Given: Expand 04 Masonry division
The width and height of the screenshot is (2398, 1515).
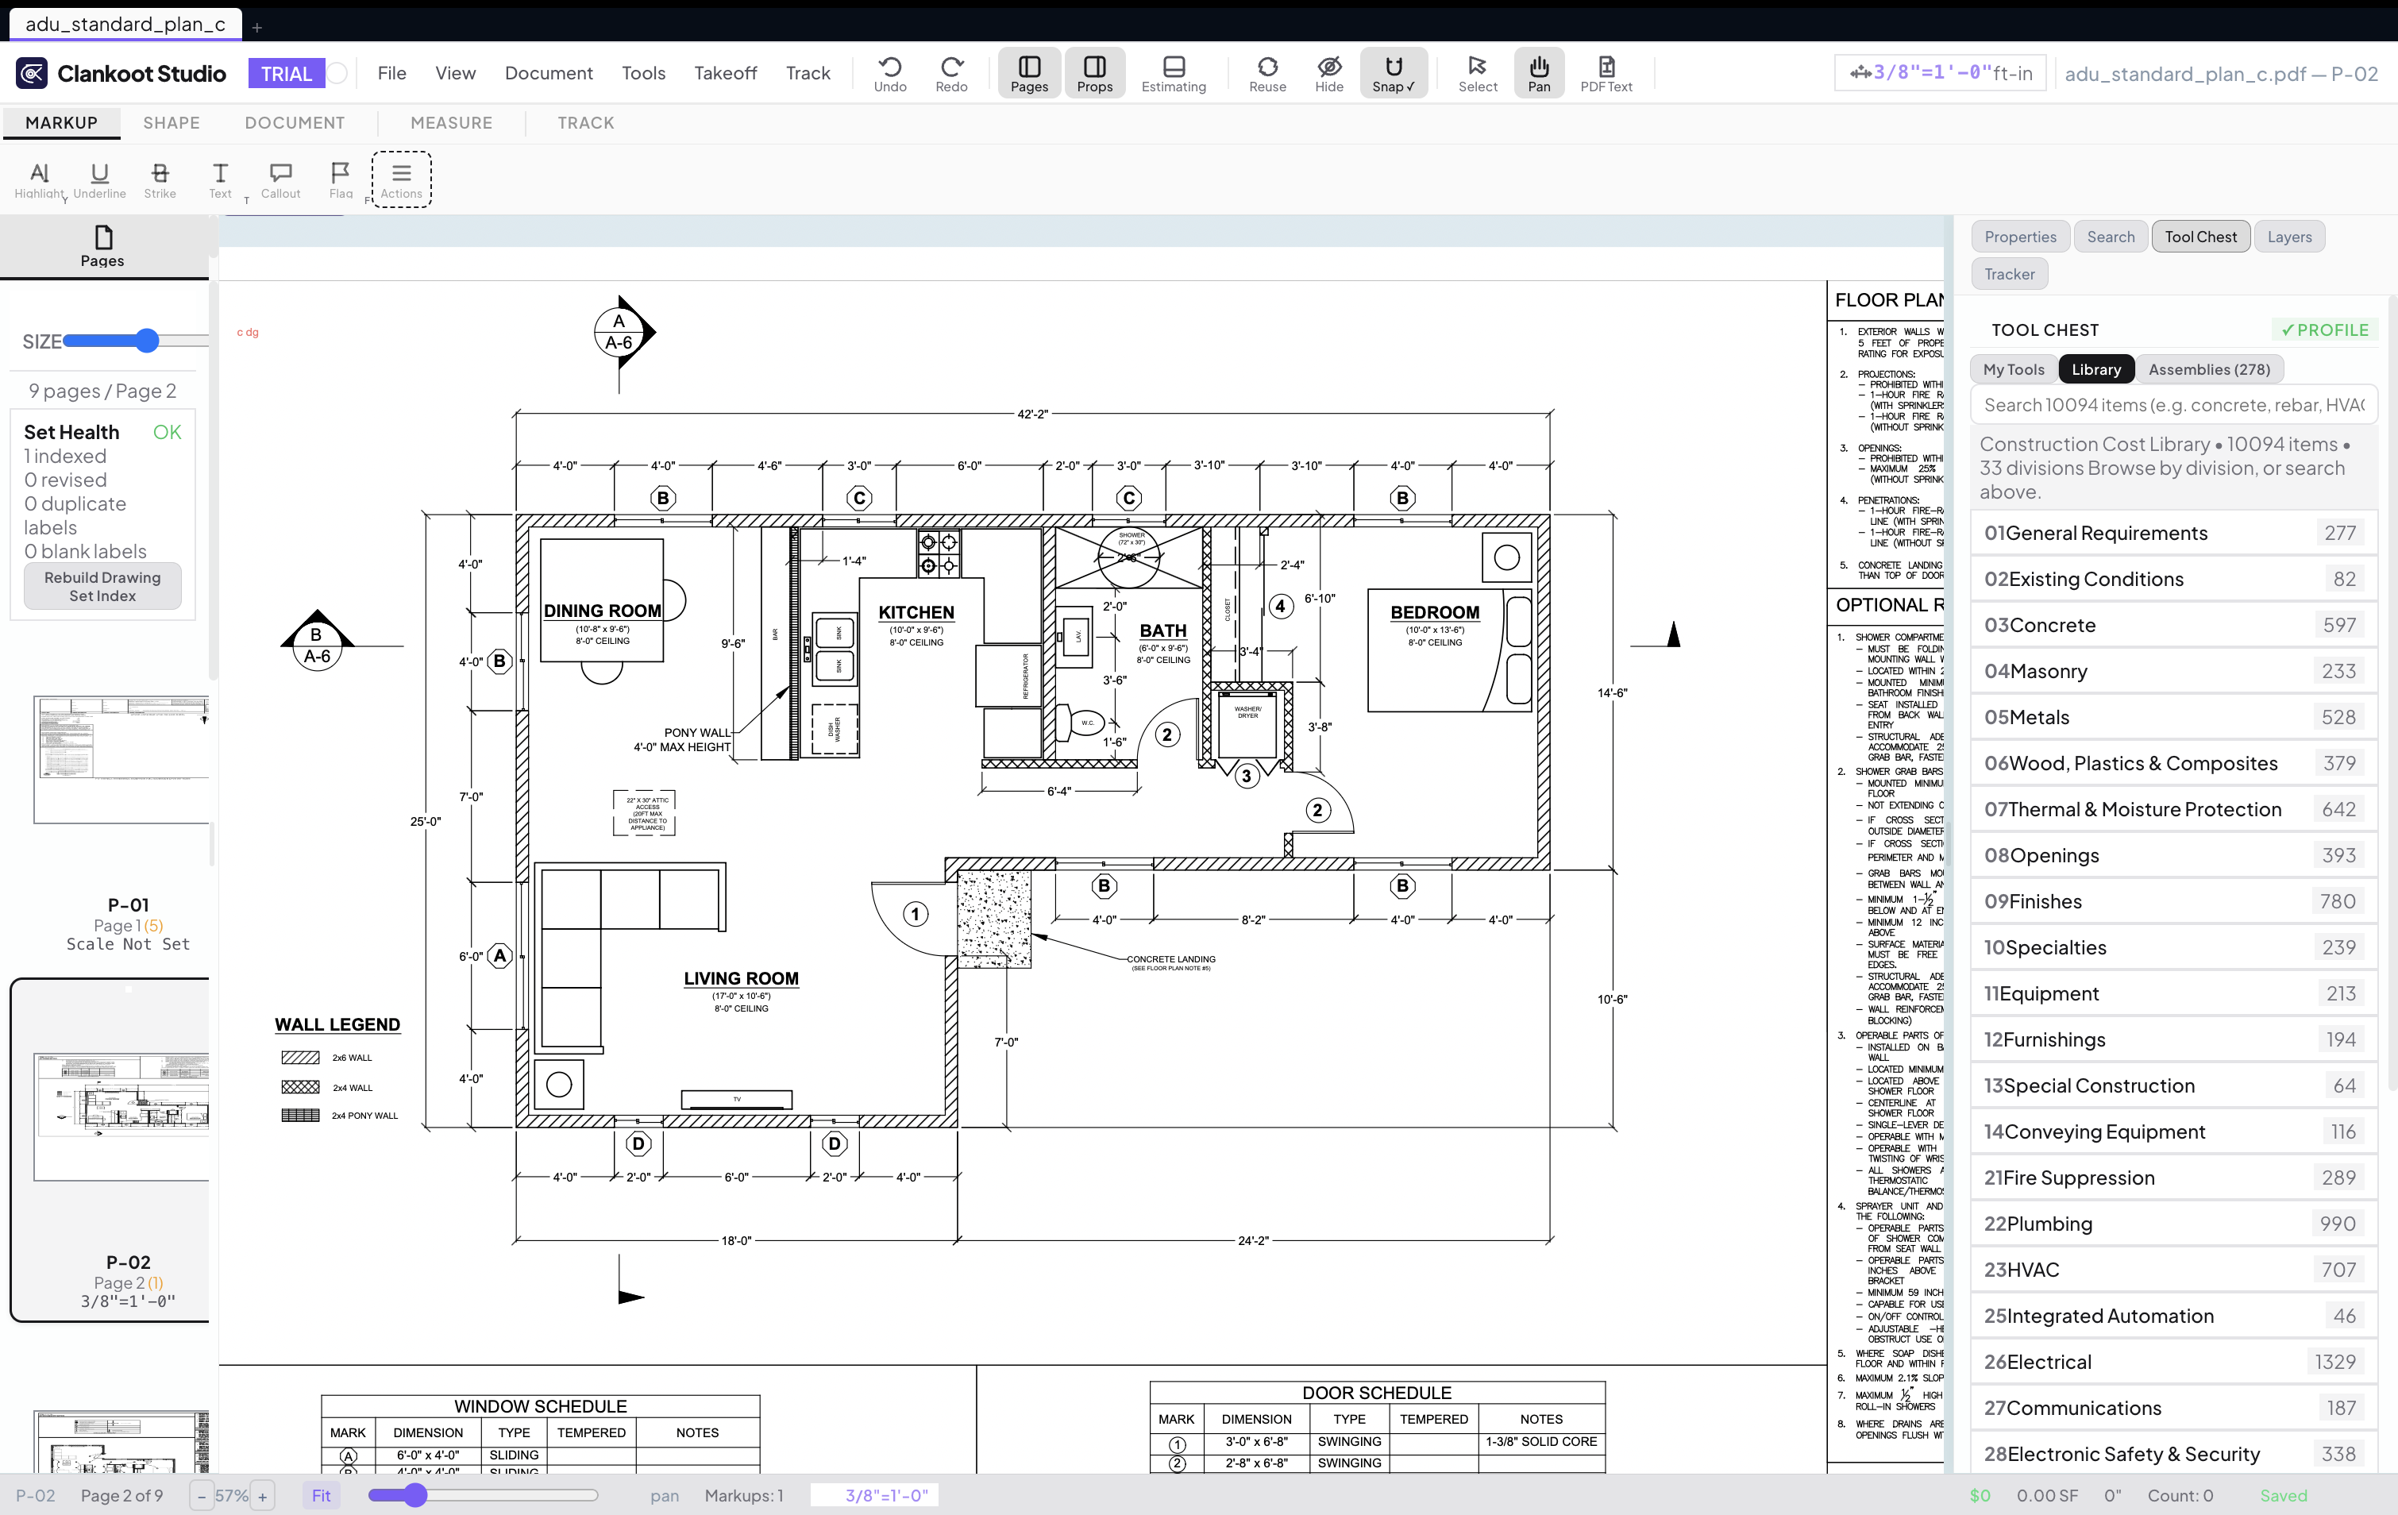Looking at the screenshot, I should coord(2173,671).
